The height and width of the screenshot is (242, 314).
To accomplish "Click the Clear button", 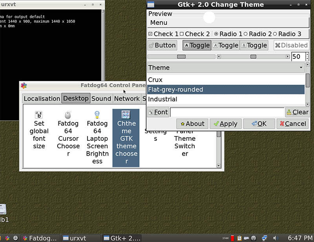I will (298, 112).
